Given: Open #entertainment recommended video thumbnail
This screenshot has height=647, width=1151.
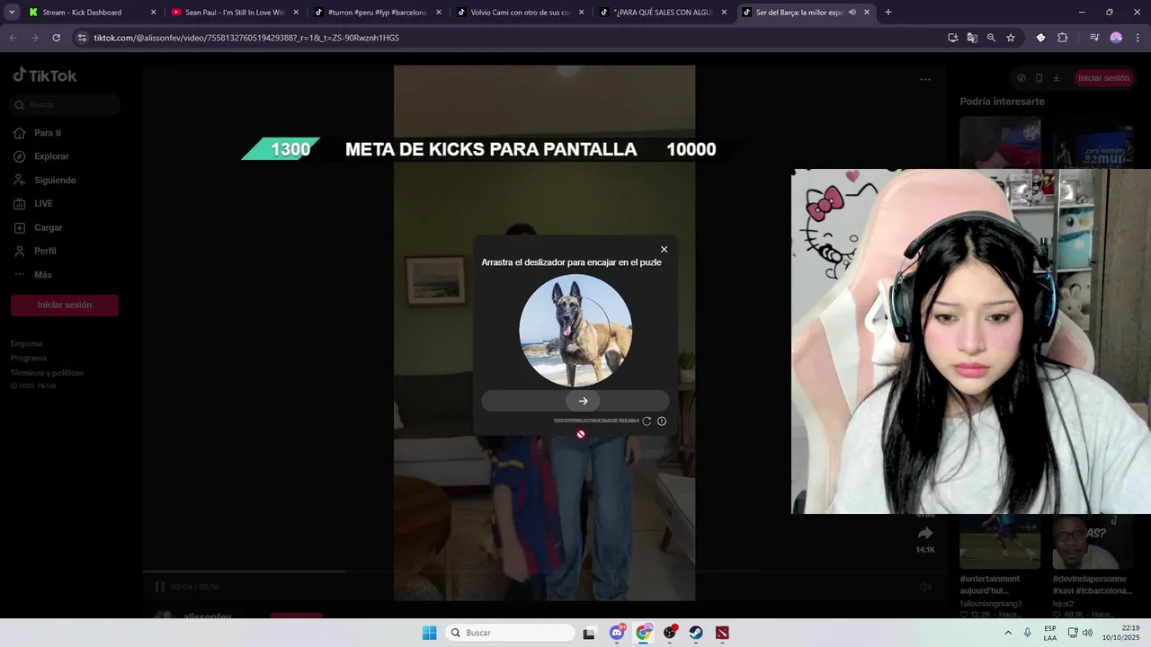Looking at the screenshot, I should (x=1000, y=541).
